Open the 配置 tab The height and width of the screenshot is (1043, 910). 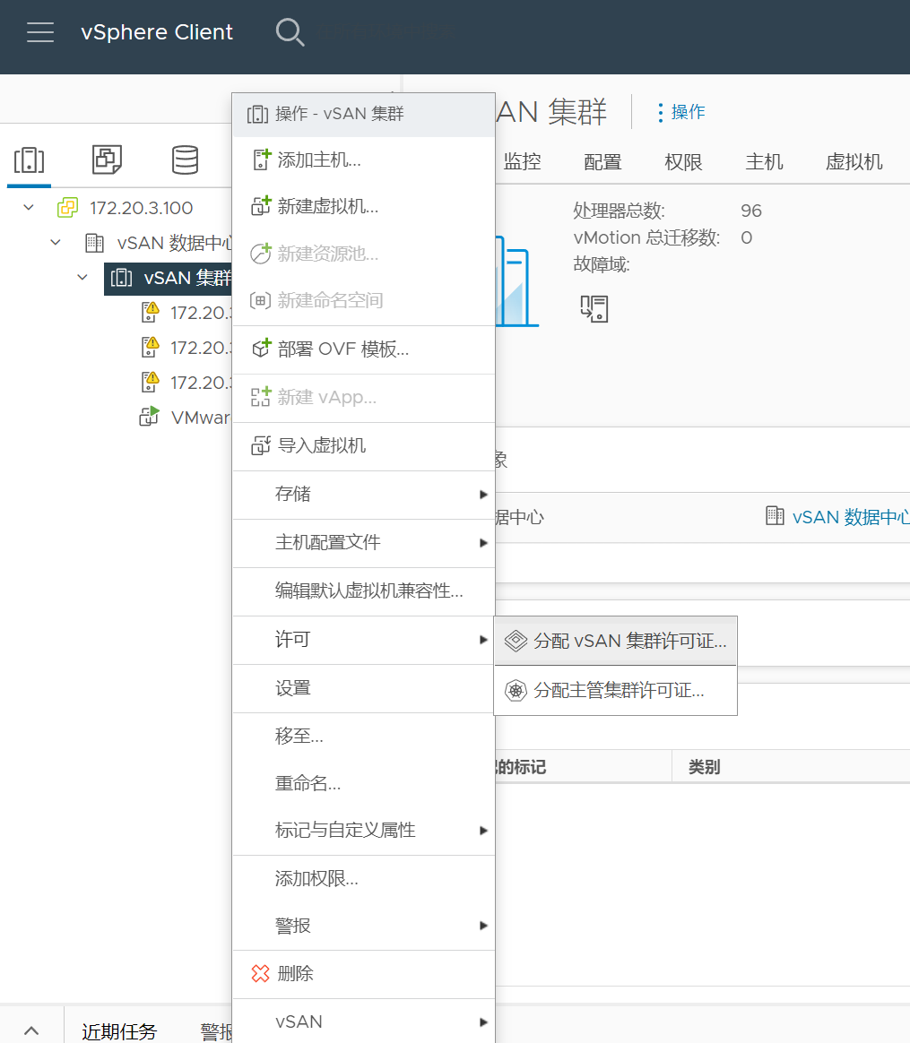(602, 161)
